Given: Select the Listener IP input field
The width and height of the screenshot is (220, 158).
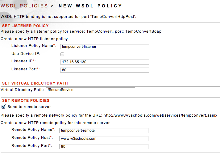Looking at the screenshot, I should coord(105,62).
